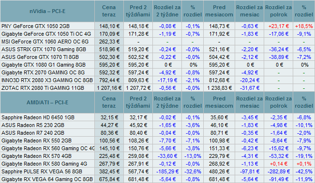Click the red +0,14 € cell for RX 580

(279, 164)
